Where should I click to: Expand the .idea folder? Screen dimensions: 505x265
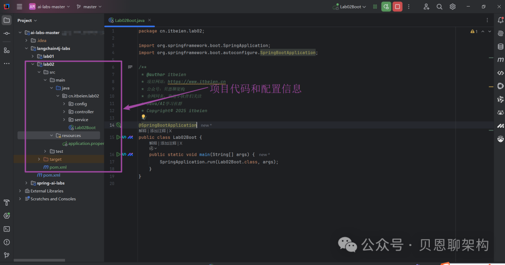pos(26,41)
